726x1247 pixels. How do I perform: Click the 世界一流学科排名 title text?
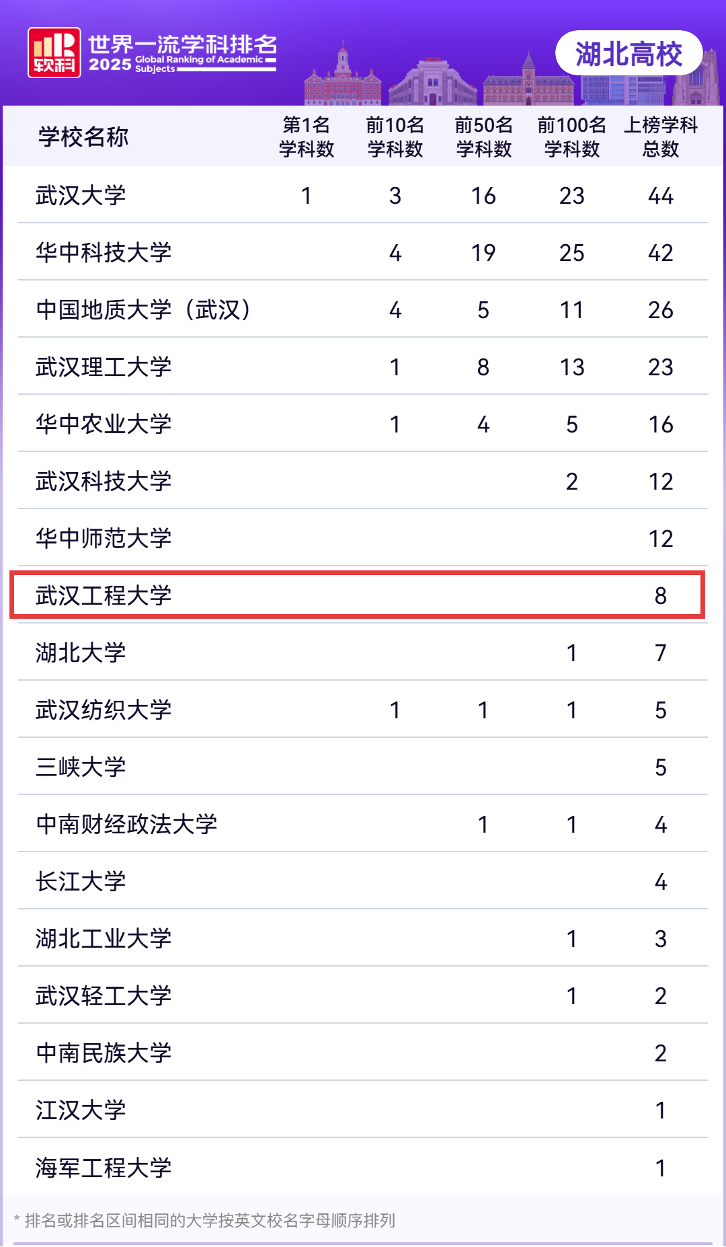183,44
